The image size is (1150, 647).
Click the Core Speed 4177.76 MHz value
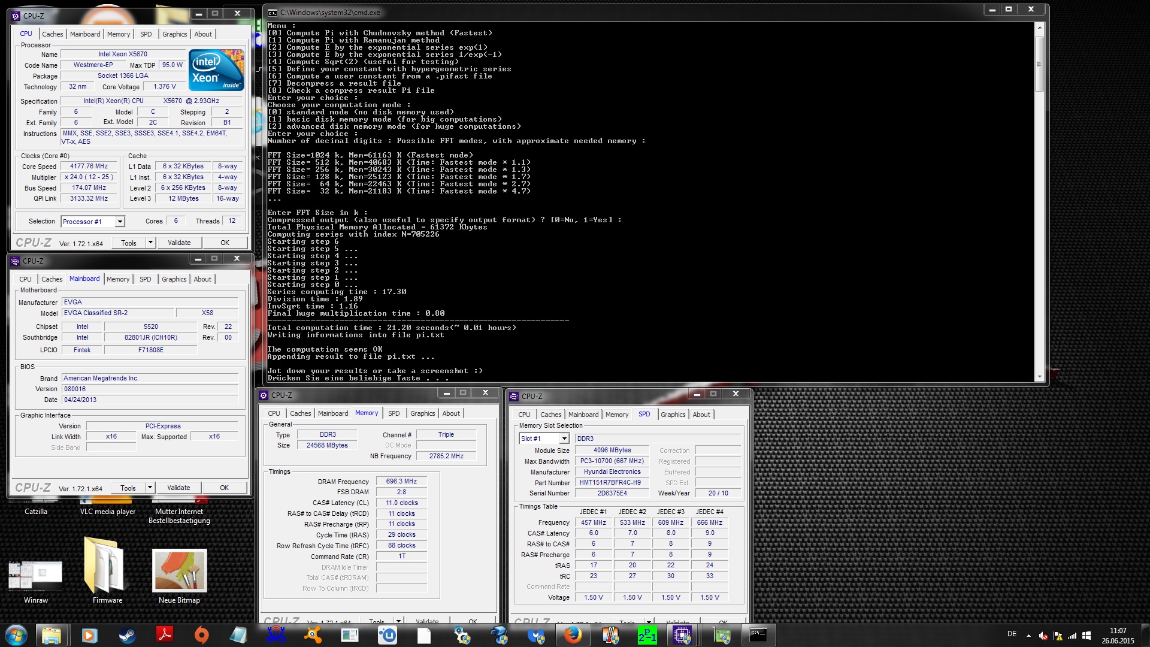point(89,167)
